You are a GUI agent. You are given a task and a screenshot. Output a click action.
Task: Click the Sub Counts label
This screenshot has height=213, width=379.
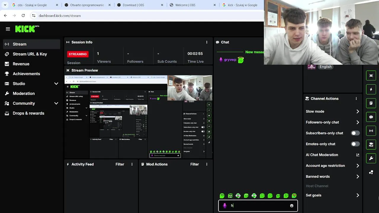point(167,62)
